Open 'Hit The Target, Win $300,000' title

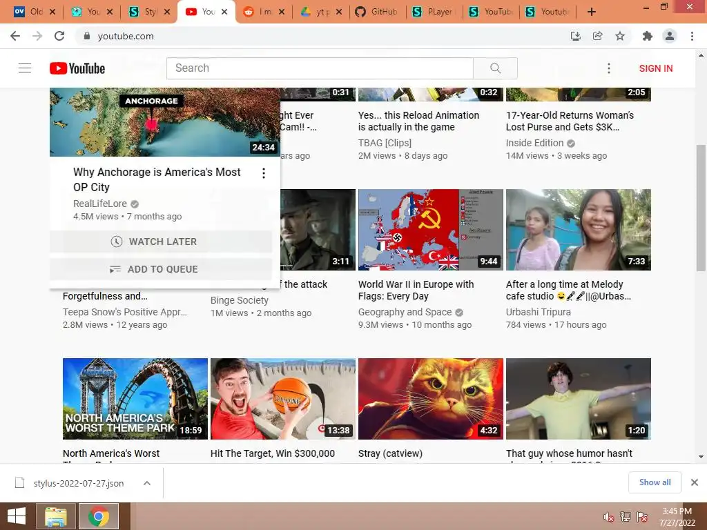point(272,453)
